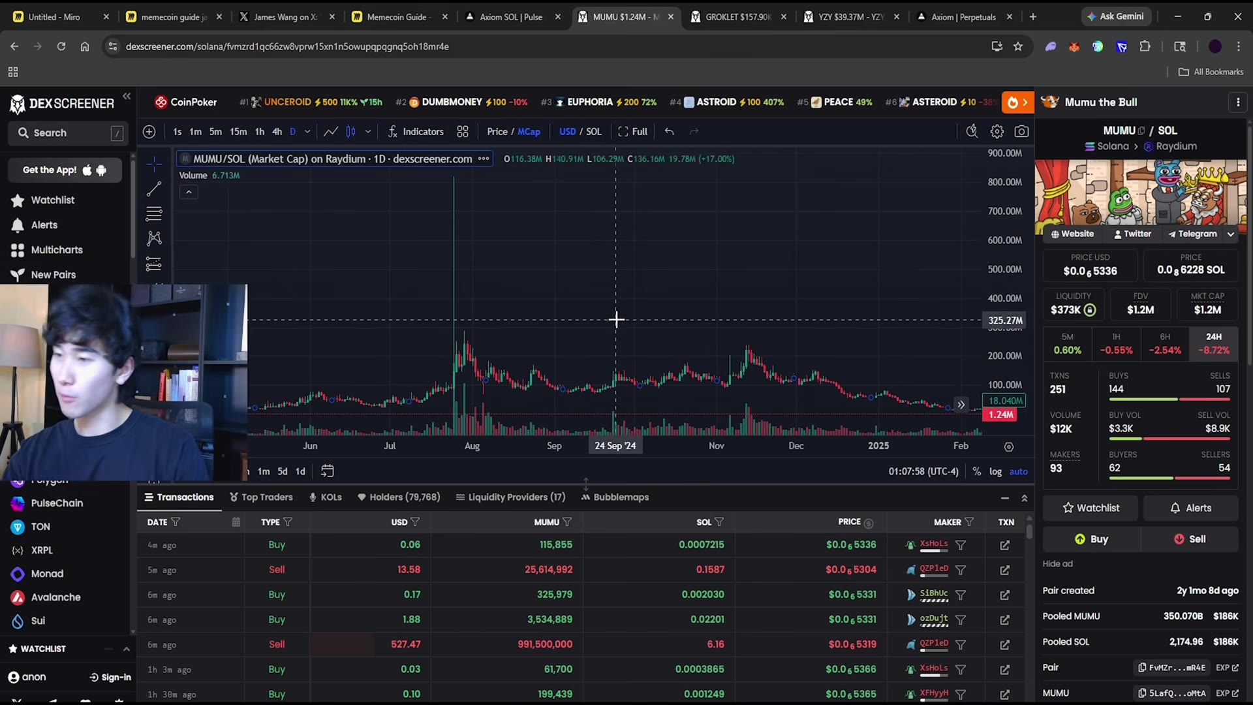Select the 5M price change stat
The image size is (1253, 705).
pos(1068,344)
